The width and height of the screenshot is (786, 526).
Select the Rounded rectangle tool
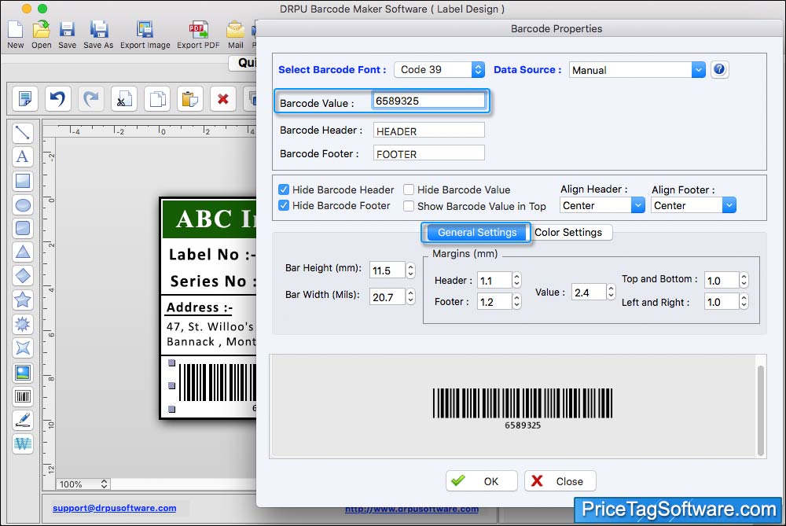click(x=23, y=228)
